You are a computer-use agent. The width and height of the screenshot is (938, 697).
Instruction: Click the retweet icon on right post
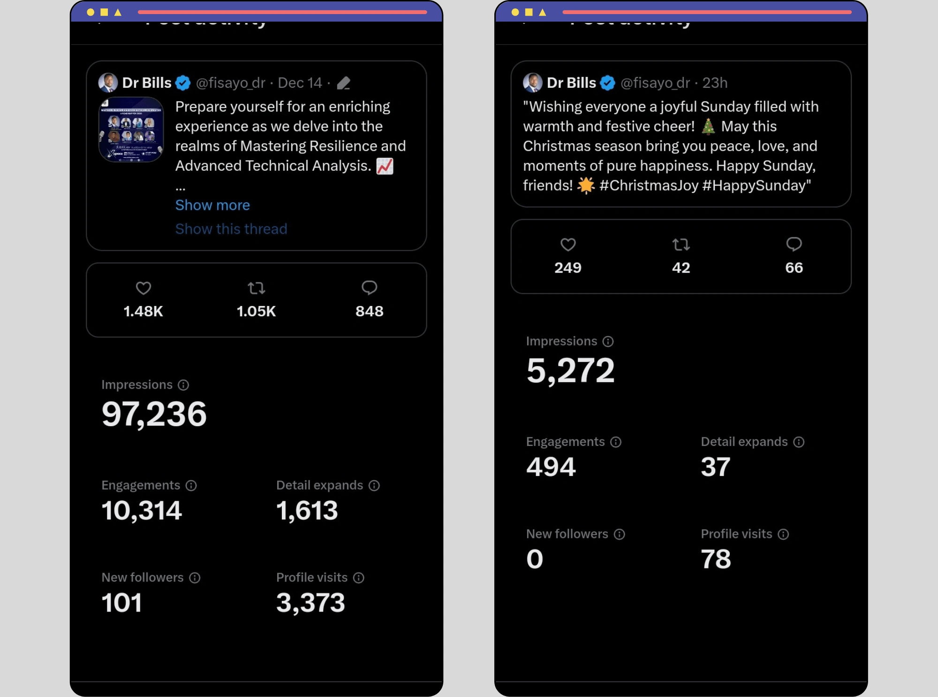click(x=680, y=245)
